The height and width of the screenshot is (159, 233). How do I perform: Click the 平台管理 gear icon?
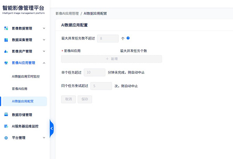(x=6, y=138)
